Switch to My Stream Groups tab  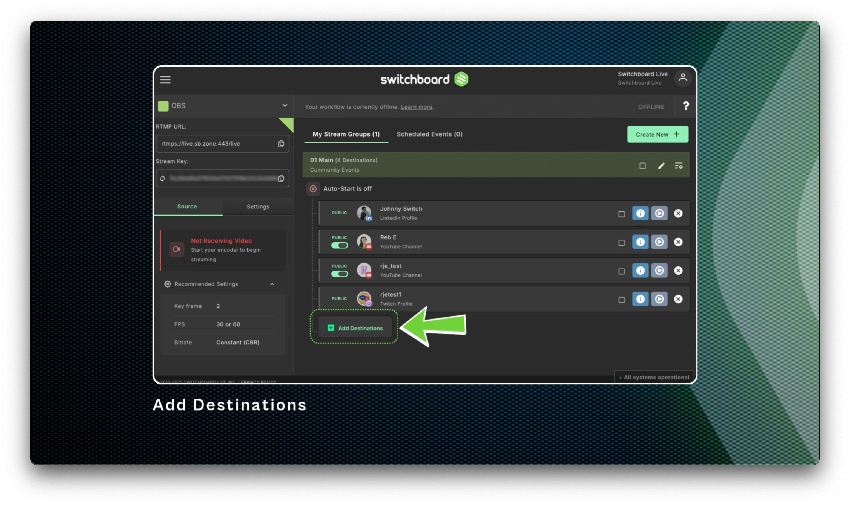pyautogui.click(x=346, y=134)
